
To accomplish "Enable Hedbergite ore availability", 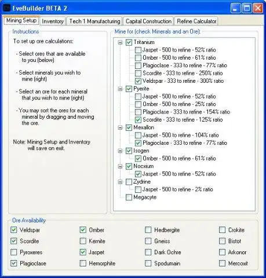I will coord(148,230).
